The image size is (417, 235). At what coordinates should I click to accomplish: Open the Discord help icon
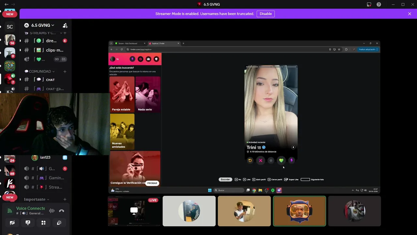379,4
